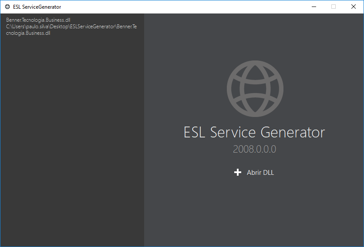Click the ESL Service Generator heading
Screen dimensions: 364x247
click(254, 132)
